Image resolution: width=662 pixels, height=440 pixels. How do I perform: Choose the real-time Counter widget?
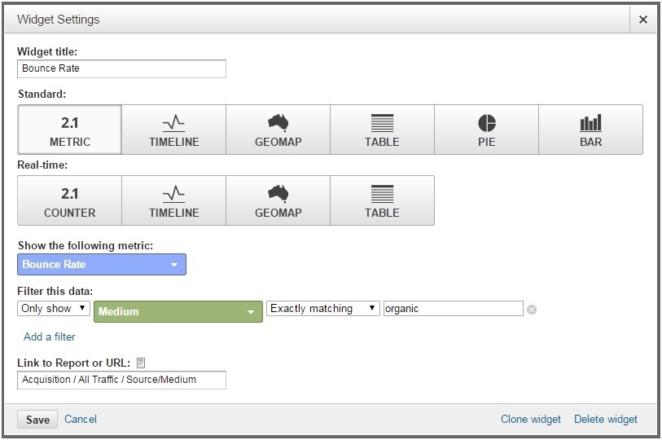pos(70,200)
